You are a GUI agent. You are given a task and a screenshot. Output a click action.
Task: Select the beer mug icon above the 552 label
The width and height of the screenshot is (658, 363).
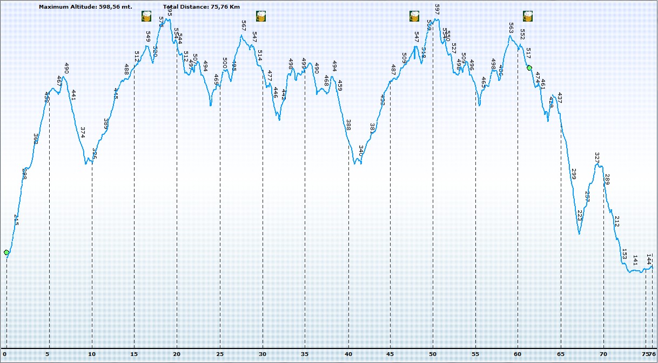coord(528,16)
